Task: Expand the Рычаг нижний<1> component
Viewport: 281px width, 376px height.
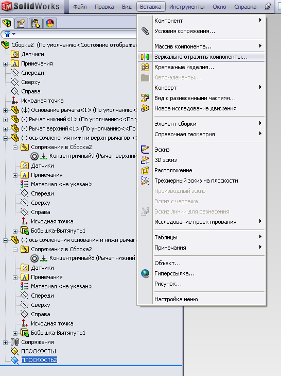Action: 5,120
